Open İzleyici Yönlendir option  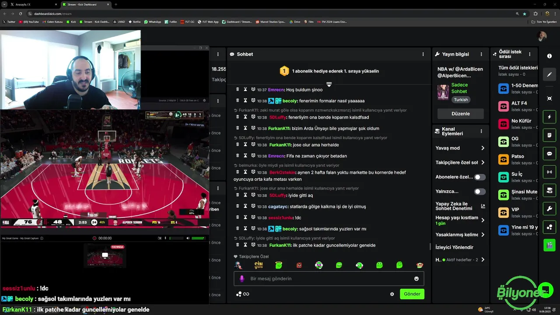[x=455, y=247]
